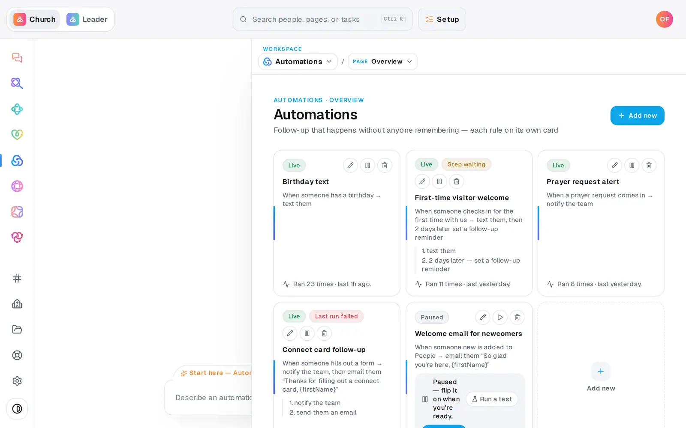Screen dimensions: 686x428
Task: Pause the Birthday text automation
Action: (x=367, y=165)
